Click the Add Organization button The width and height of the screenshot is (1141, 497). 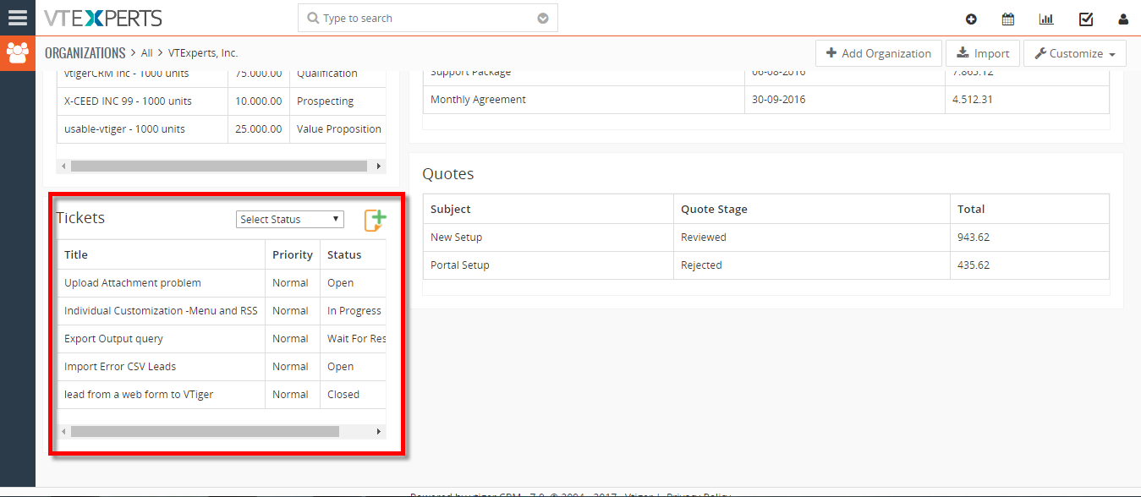[879, 53]
